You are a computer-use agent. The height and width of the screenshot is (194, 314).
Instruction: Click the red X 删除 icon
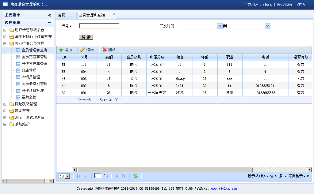pos(105,50)
